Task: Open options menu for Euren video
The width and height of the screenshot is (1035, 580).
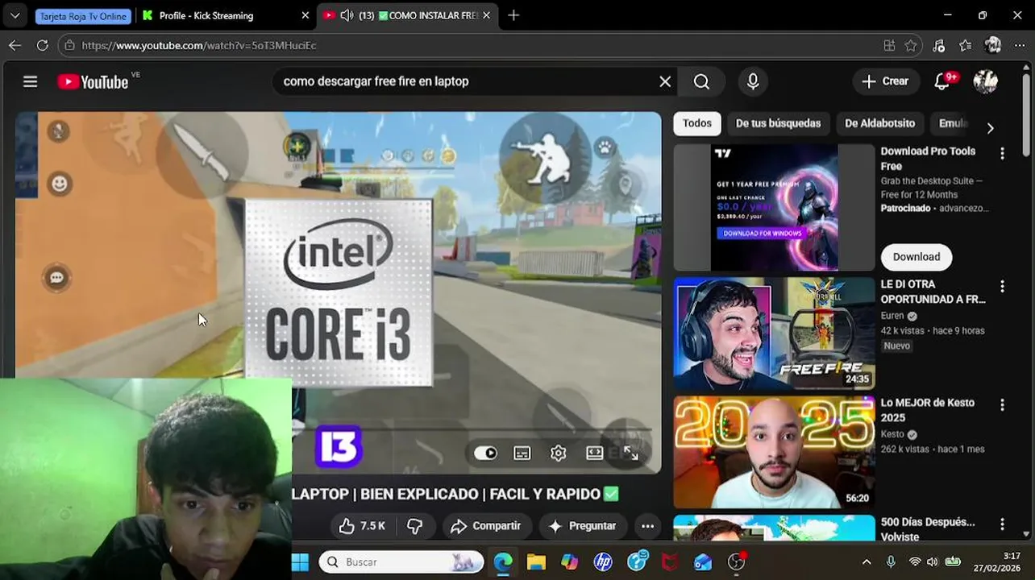Action: point(1002,286)
